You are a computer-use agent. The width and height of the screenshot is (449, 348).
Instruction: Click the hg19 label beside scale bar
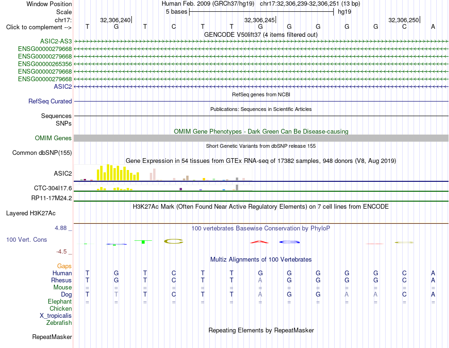tap(345, 12)
